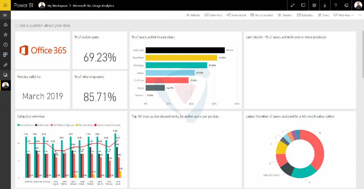
Task: Click the Add tile button
Action: click(x=193, y=15)
